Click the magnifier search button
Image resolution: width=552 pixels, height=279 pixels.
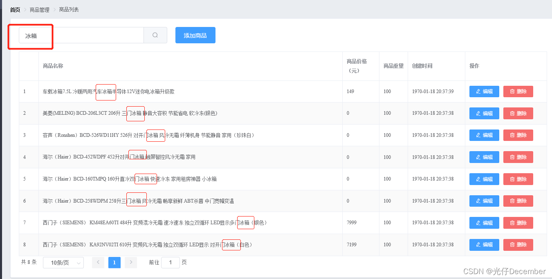155,35
